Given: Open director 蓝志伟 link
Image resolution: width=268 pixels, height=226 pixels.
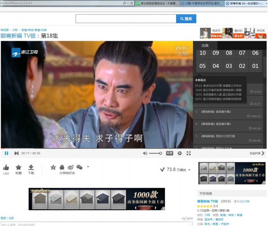Looking at the screenshot, I should 208,220.
